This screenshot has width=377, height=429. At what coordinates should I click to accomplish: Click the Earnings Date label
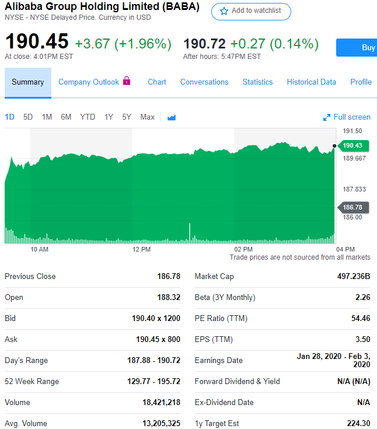pyautogui.click(x=219, y=360)
